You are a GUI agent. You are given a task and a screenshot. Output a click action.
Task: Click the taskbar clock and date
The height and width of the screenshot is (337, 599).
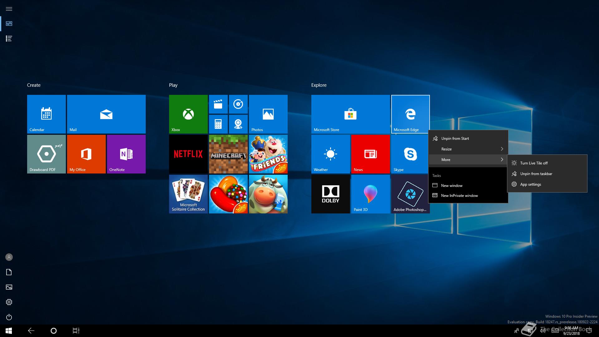click(x=572, y=331)
